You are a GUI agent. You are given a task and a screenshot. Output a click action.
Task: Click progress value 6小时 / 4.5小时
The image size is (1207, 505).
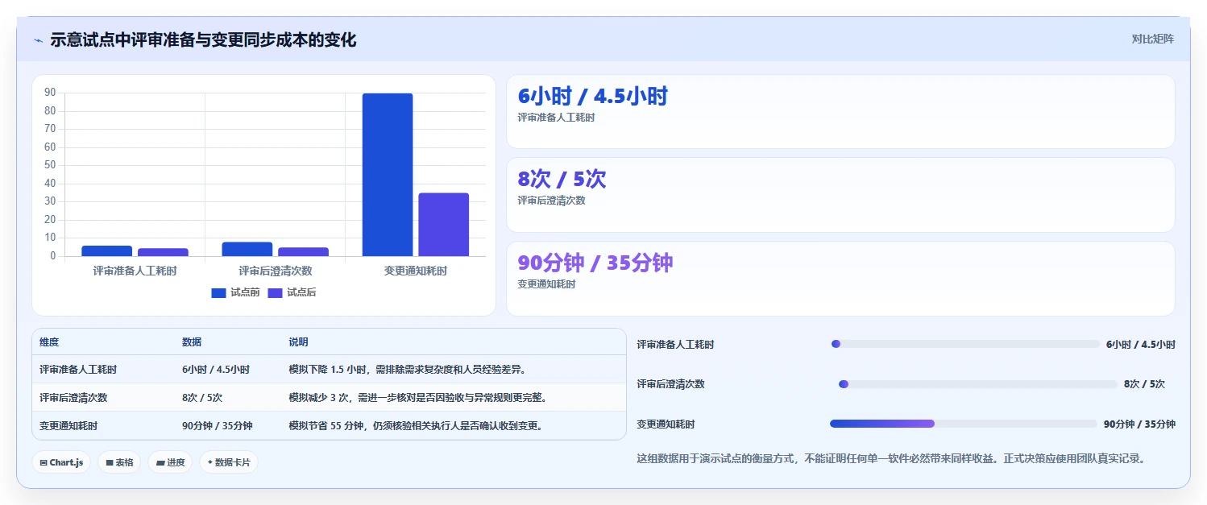click(1141, 344)
